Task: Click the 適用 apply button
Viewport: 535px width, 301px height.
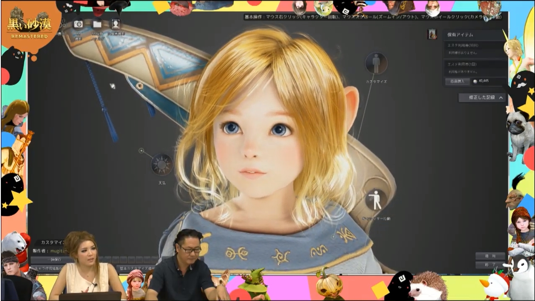Action: tap(490, 256)
